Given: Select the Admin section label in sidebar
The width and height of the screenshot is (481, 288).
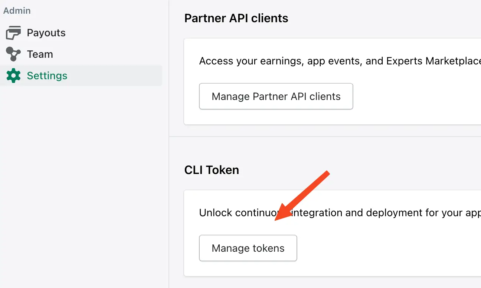Looking at the screenshot, I should point(17,11).
